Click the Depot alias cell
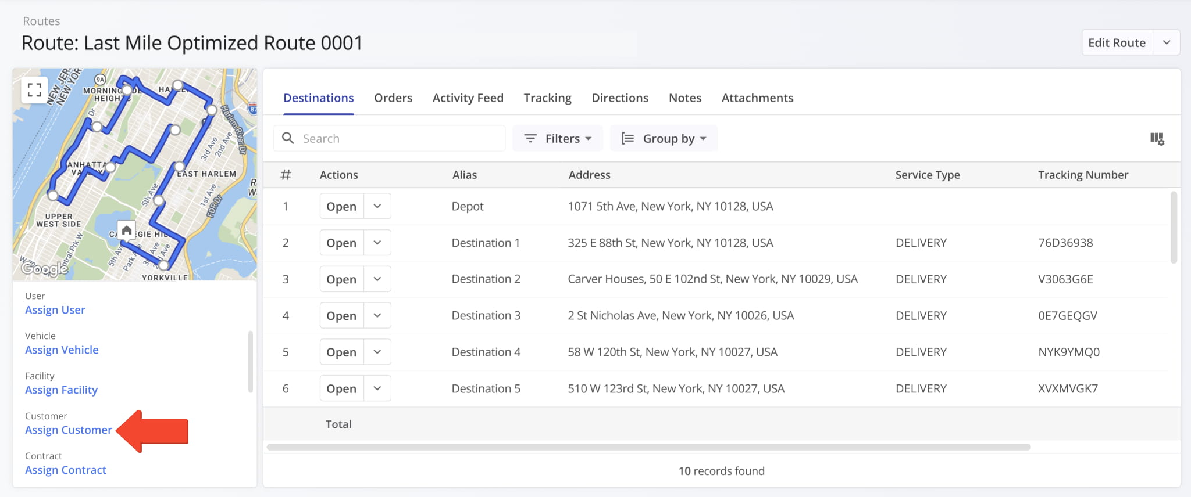Viewport: 1191px width, 497px height. [x=468, y=206]
